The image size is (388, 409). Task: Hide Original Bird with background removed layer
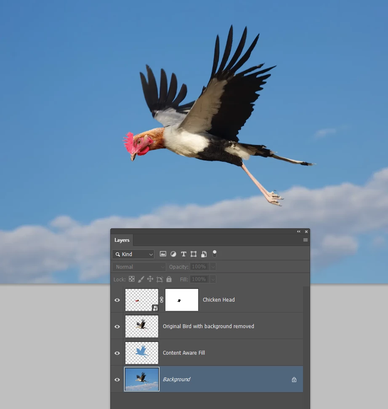pyautogui.click(x=117, y=326)
